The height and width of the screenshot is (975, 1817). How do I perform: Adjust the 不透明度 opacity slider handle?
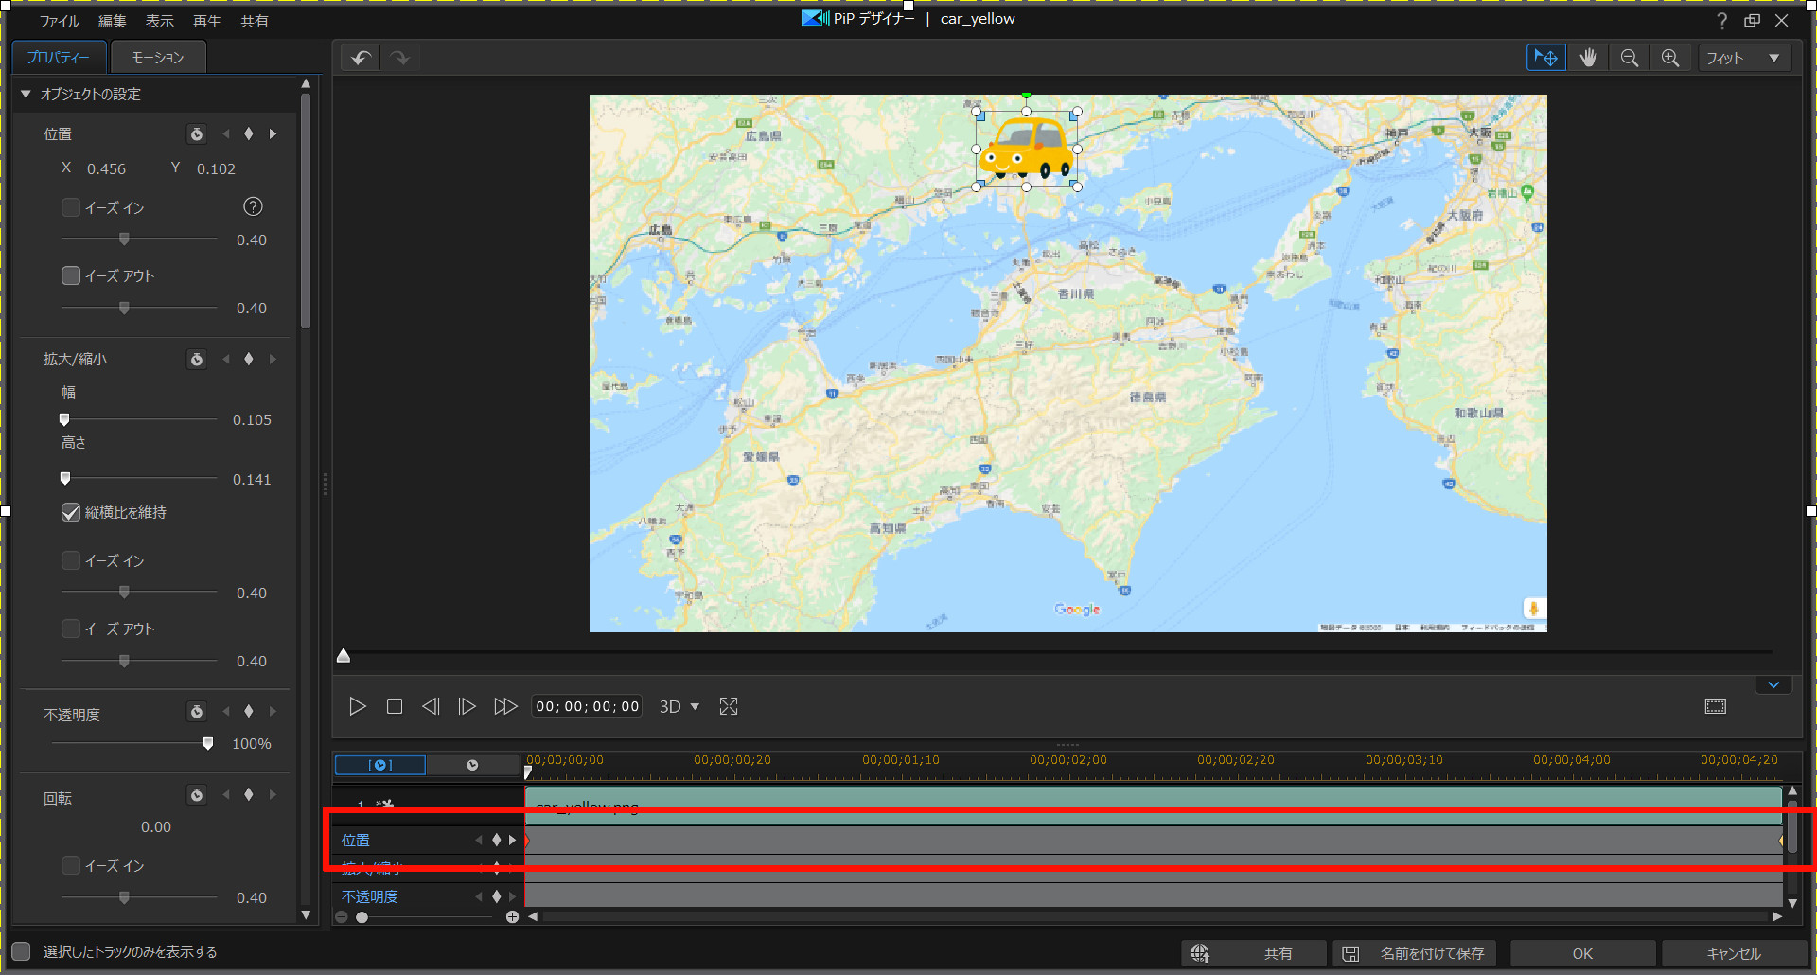point(208,743)
